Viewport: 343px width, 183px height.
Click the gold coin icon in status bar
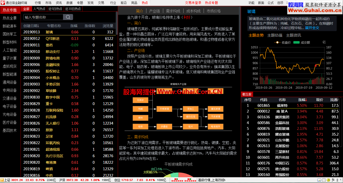(x=328, y=180)
